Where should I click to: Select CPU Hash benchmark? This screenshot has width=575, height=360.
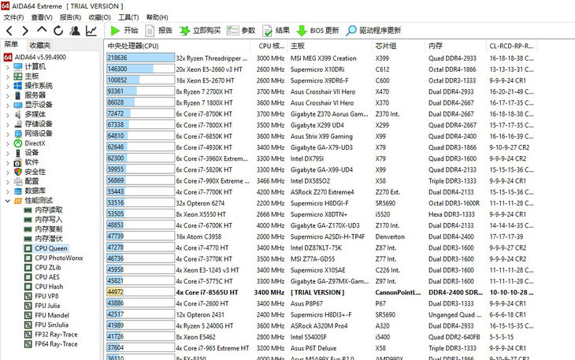coord(43,286)
